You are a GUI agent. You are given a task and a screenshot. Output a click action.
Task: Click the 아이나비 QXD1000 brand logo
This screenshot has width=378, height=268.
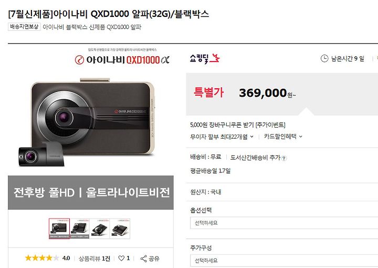[x=122, y=60]
